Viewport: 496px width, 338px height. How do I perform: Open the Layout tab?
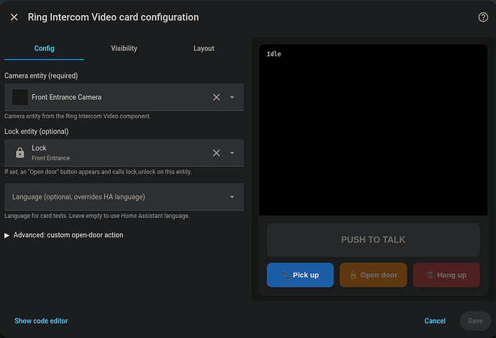pos(203,48)
